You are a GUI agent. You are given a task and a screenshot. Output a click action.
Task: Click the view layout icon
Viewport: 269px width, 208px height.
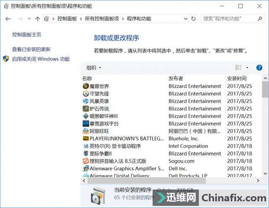[x=238, y=68]
